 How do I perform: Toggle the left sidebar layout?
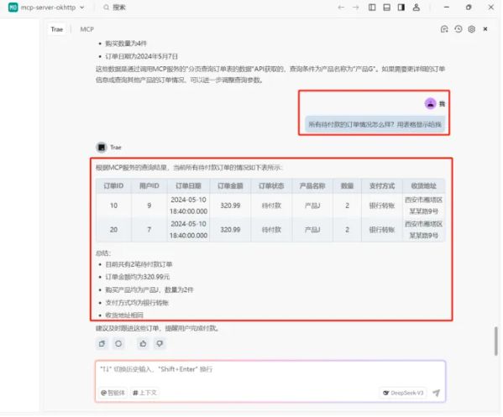[372, 8]
